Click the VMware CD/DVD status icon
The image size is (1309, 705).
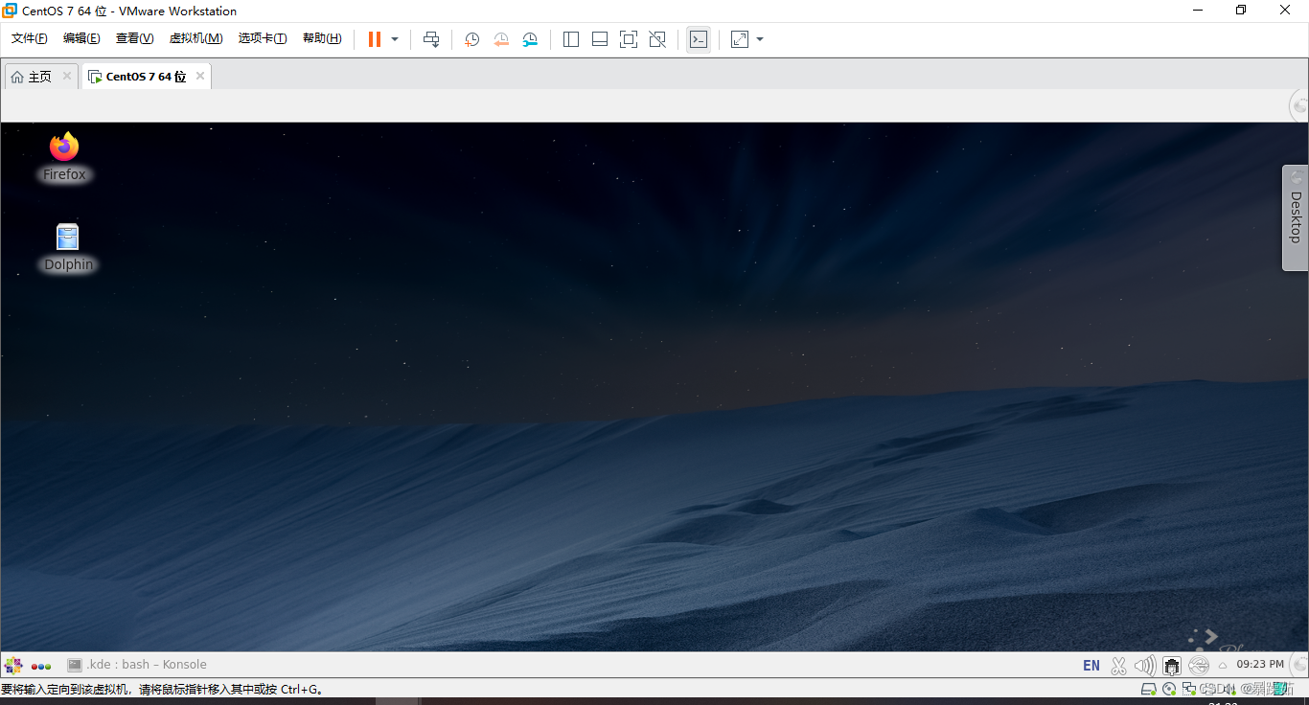pyautogui.click(x=1169, y=689)
